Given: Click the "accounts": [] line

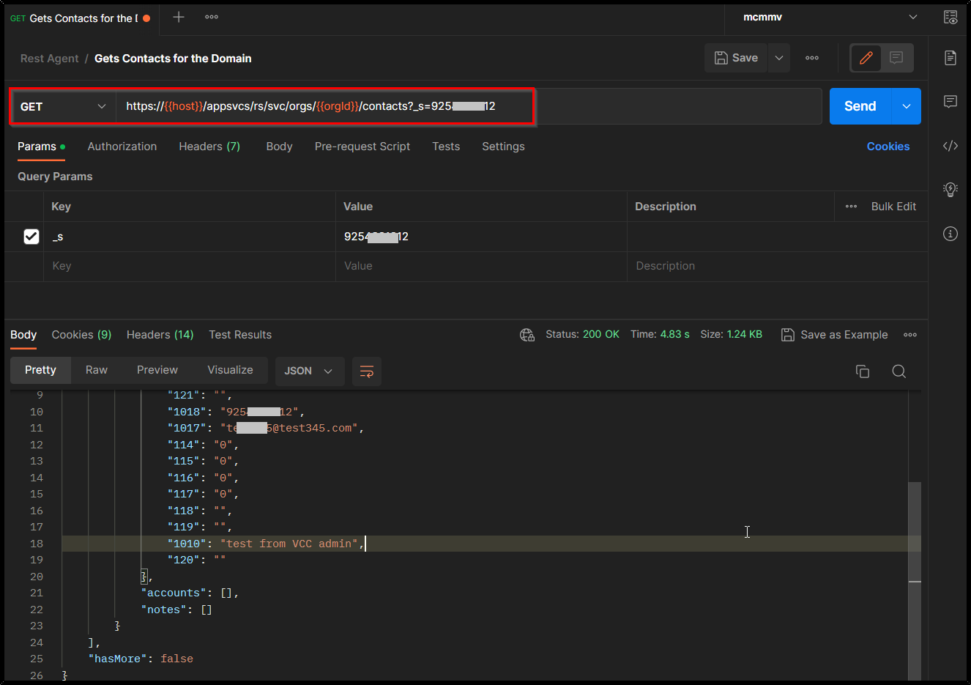Looking at the screenshot, I should [190, 593].
